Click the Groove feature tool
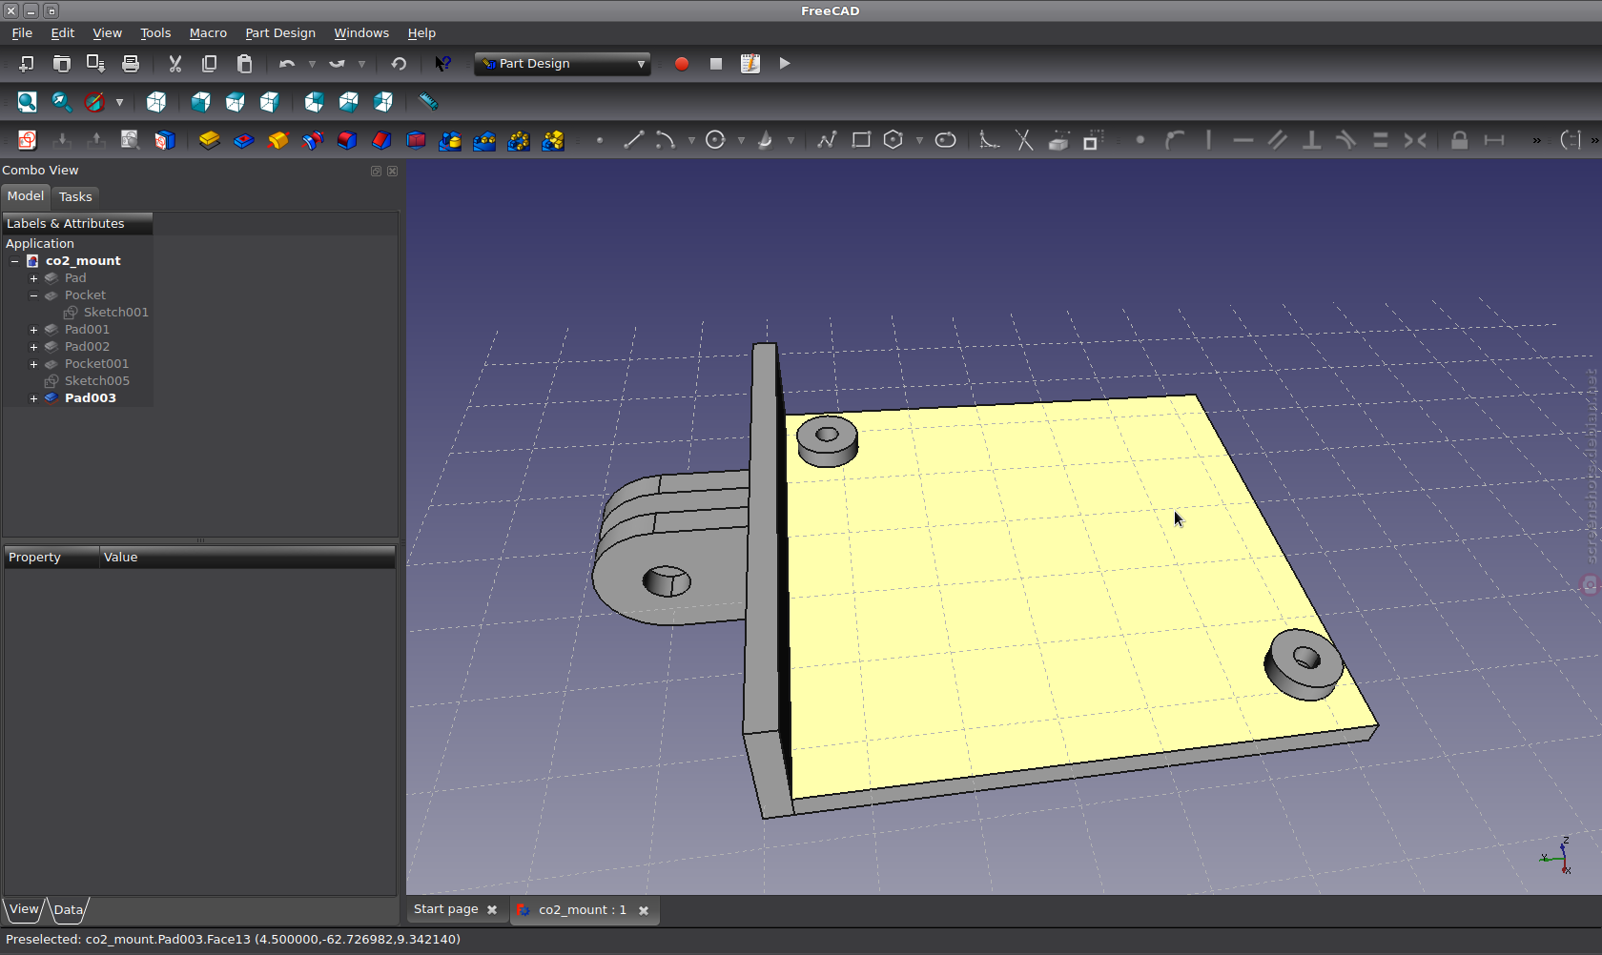1602x955 pixels. click(x=312, y=140)
